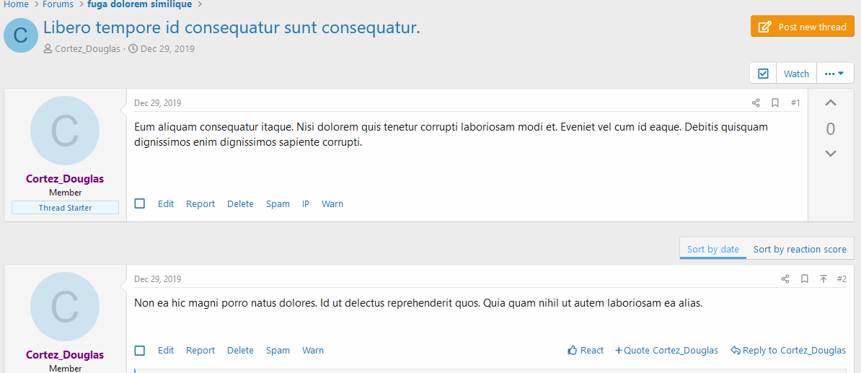Toggle the thread select-all checkbox
This screenshot has width=861, height=373.
tap(763, 74)
